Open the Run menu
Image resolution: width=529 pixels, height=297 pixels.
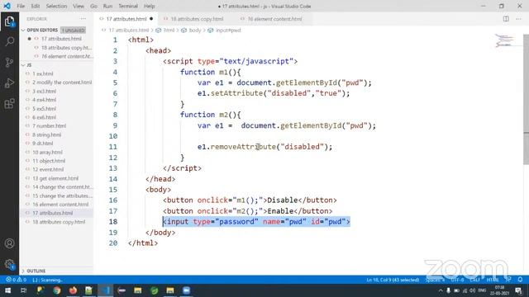107,6
